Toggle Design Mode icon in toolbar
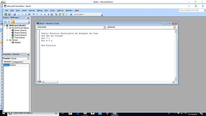Image resolution: width=206 pixels, height=116 pixels. [52, 14]
